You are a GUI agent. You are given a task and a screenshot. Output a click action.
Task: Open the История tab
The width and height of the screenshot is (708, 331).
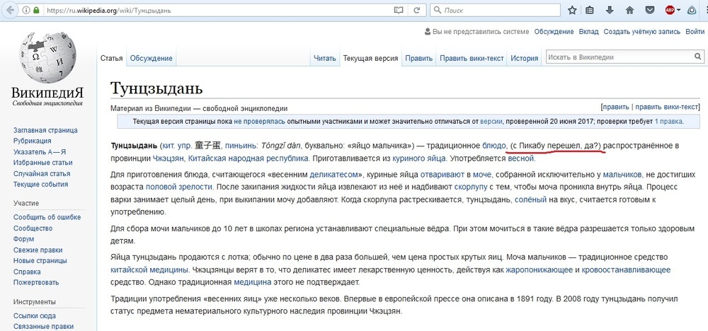[x=524, y=58]
